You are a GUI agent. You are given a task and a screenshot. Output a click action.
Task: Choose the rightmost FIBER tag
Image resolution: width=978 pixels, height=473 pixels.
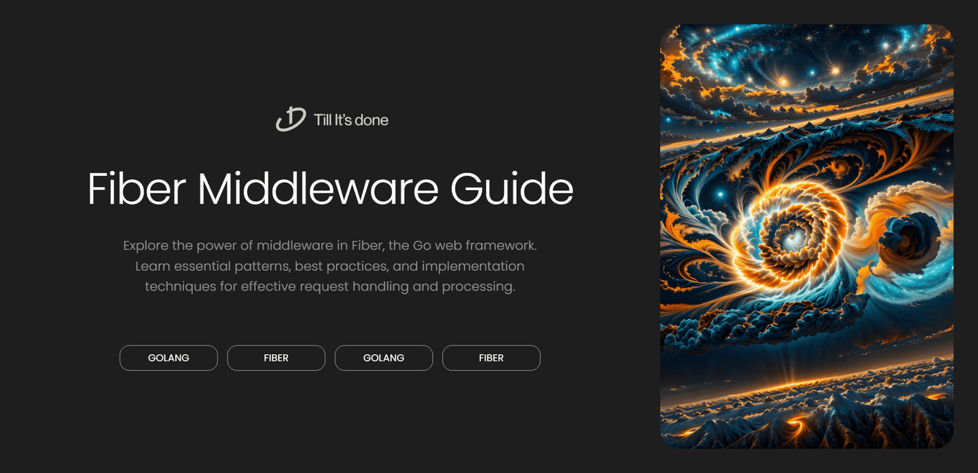coord(491,358)
